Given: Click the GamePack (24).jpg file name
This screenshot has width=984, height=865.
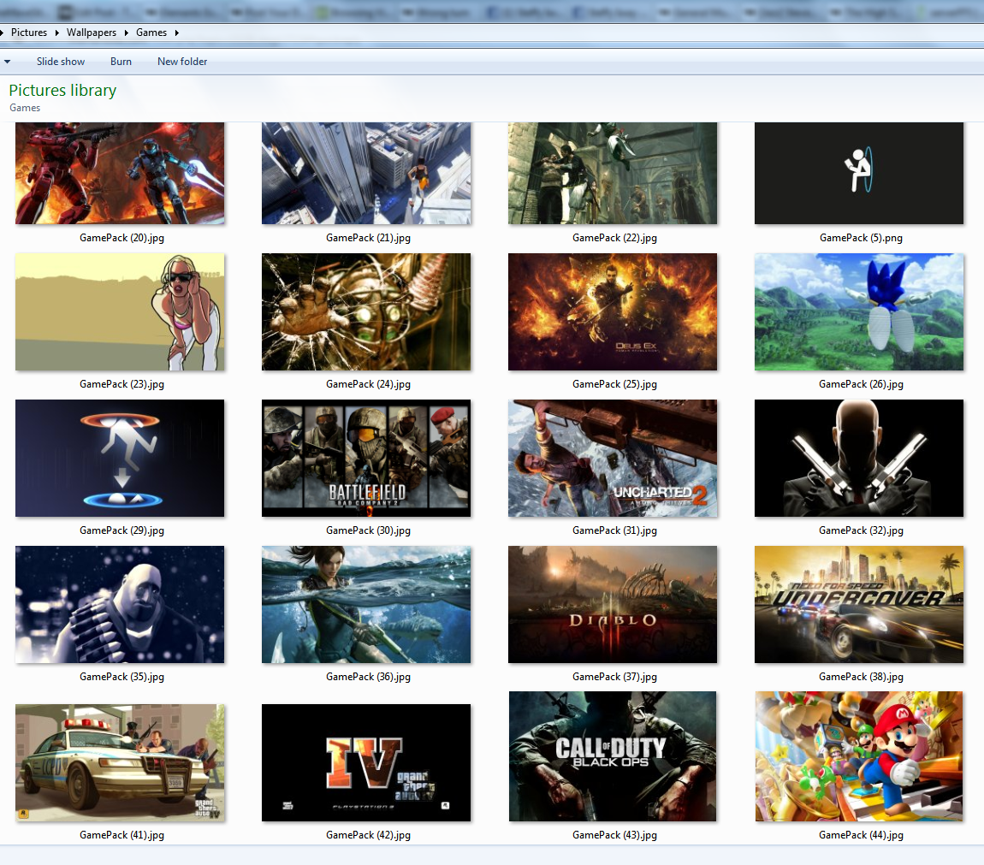Looking at the screenshot, I should [x=369, y=384].
